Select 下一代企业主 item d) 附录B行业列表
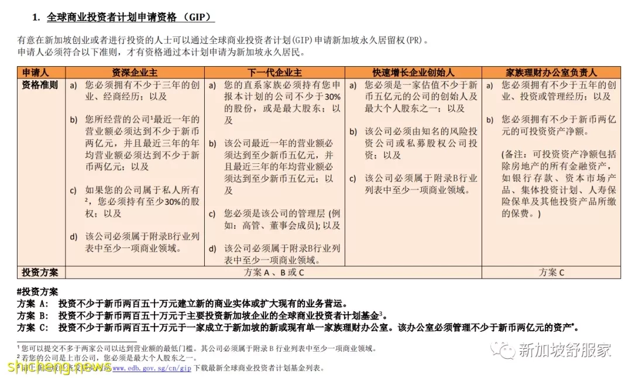This screenshot has width=632, height=378. coord(274,254)
